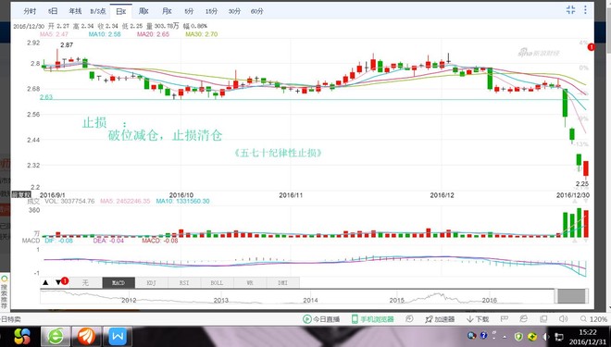Open the 120% zoom level control
Screen dimensions: 611x347
[593, 319]
